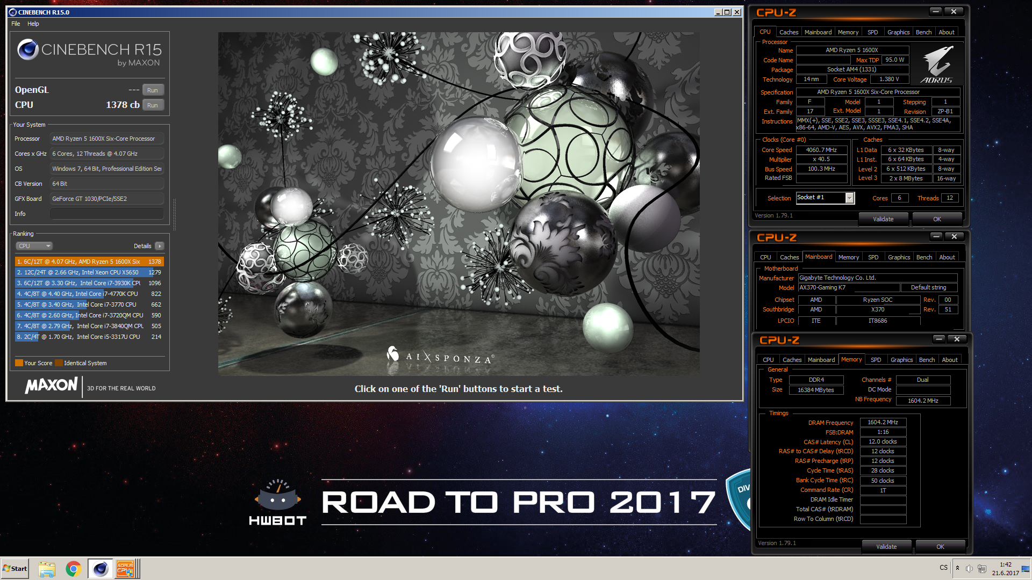
Task: Click the DRAM Frequency 1604.2 MHz value
Action: click(x=883, y=423)
